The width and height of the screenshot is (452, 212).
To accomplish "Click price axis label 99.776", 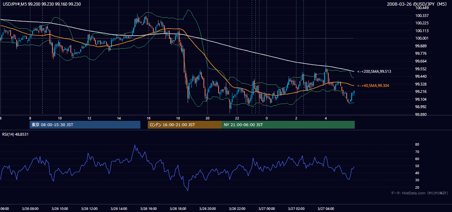I will [421, 53].
